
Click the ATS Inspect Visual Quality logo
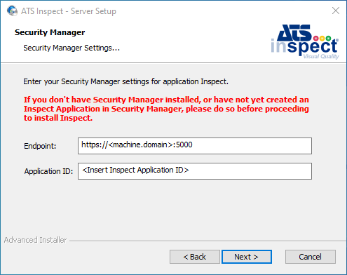[x=305, y=41]
